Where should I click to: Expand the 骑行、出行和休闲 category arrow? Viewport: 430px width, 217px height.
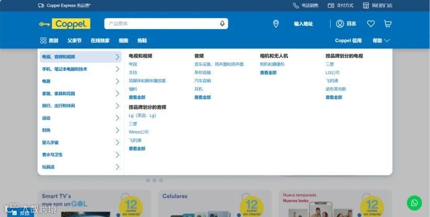117,106
